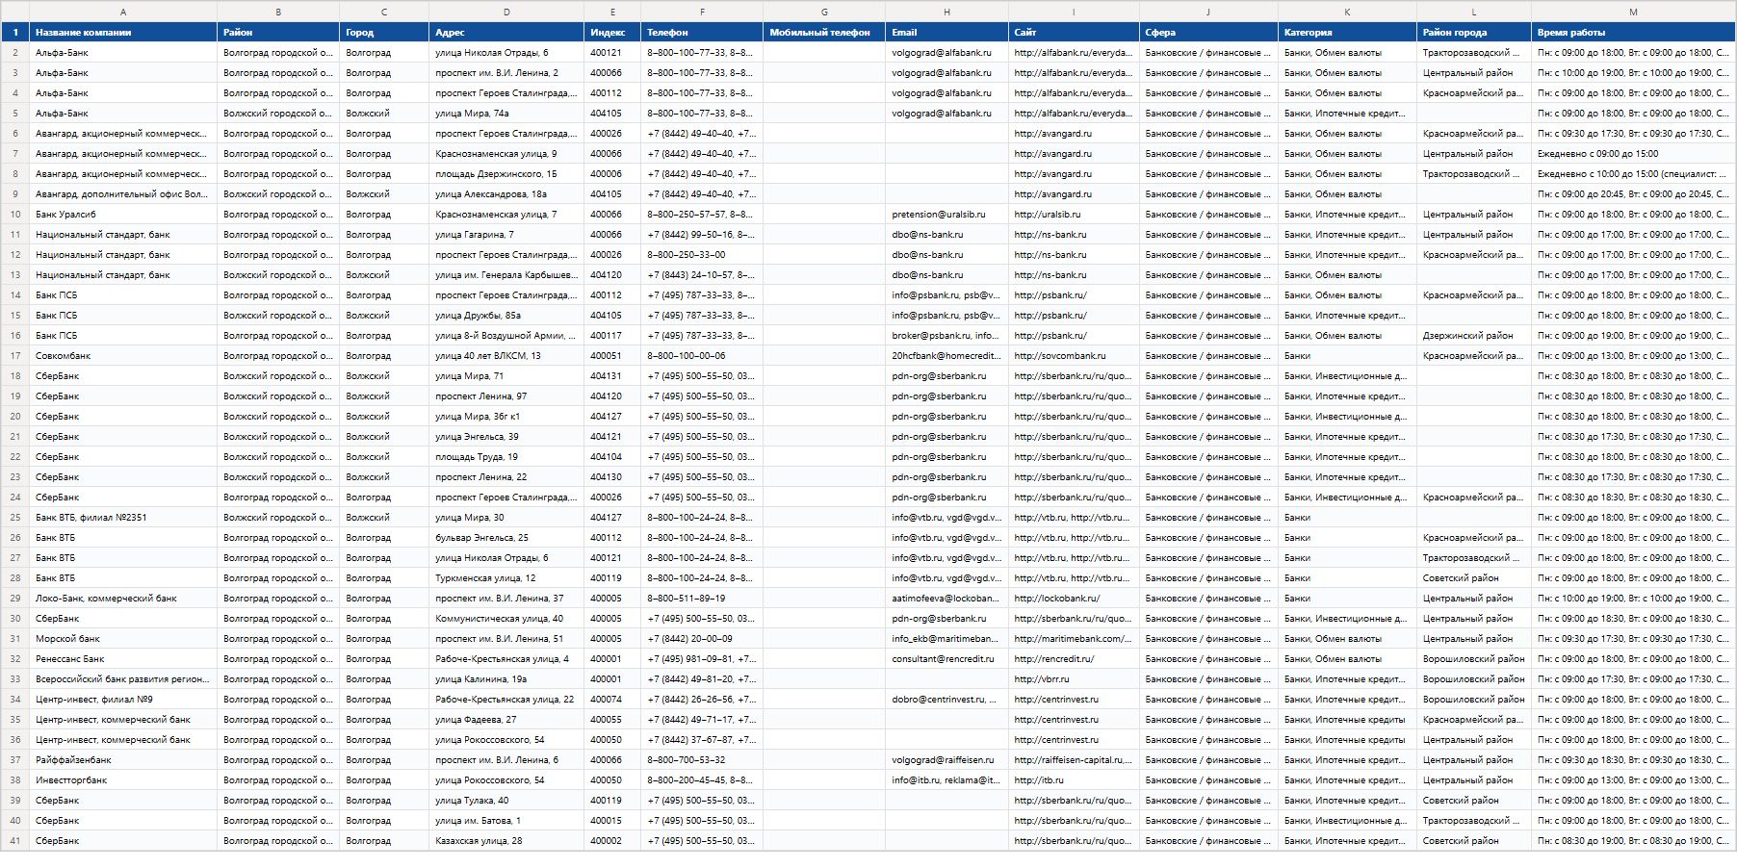Click the 'Сфера' header cell

click(x=1208, y=33)
